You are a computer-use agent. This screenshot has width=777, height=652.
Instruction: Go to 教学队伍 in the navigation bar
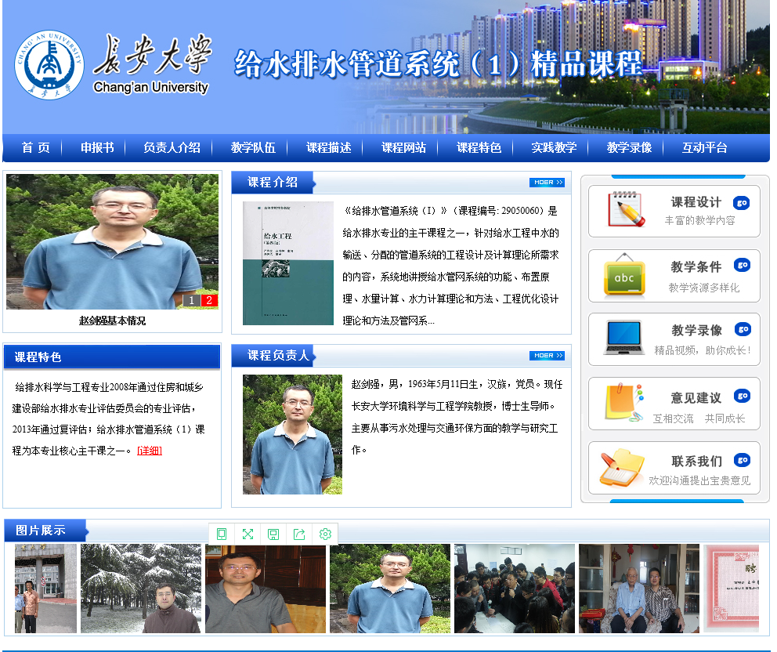[253, 147]
